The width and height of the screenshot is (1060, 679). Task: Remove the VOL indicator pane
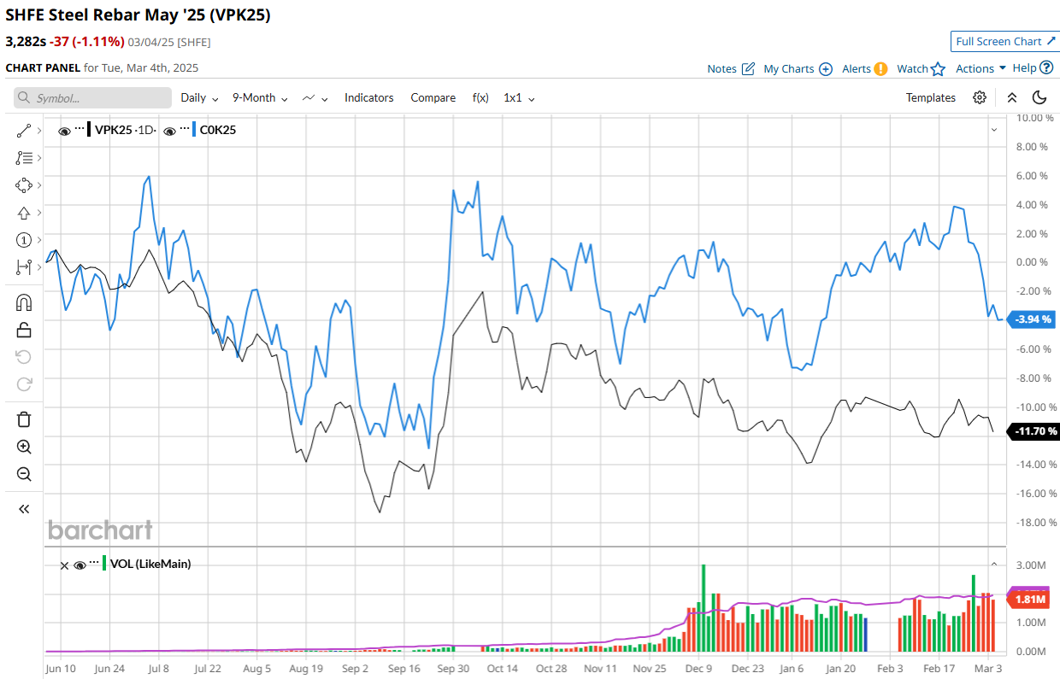tap(64, 565)
